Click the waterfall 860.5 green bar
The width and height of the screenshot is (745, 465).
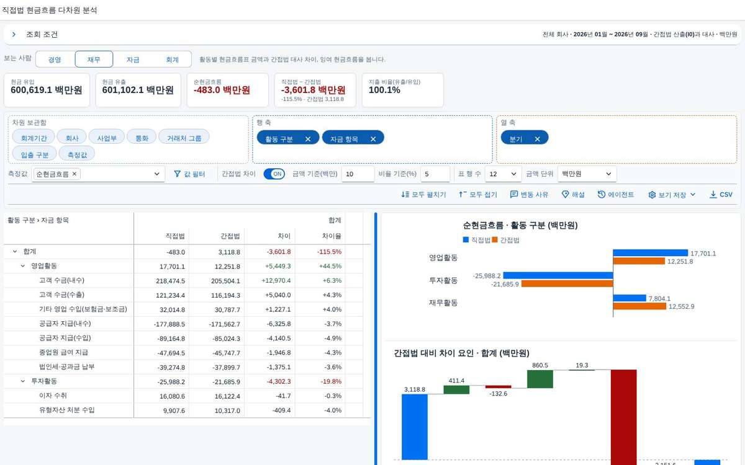[x=540, y=379]
